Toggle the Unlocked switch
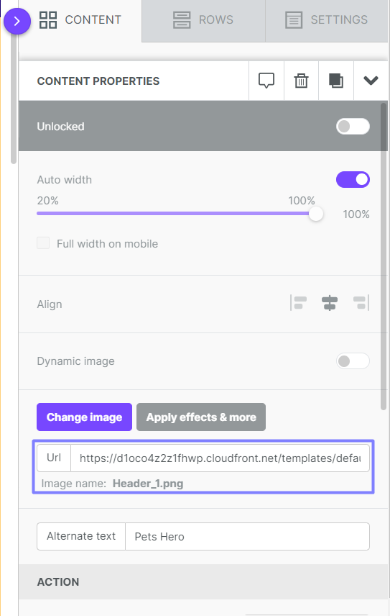This screenshot has height=616, width=390. pos(353,127)
